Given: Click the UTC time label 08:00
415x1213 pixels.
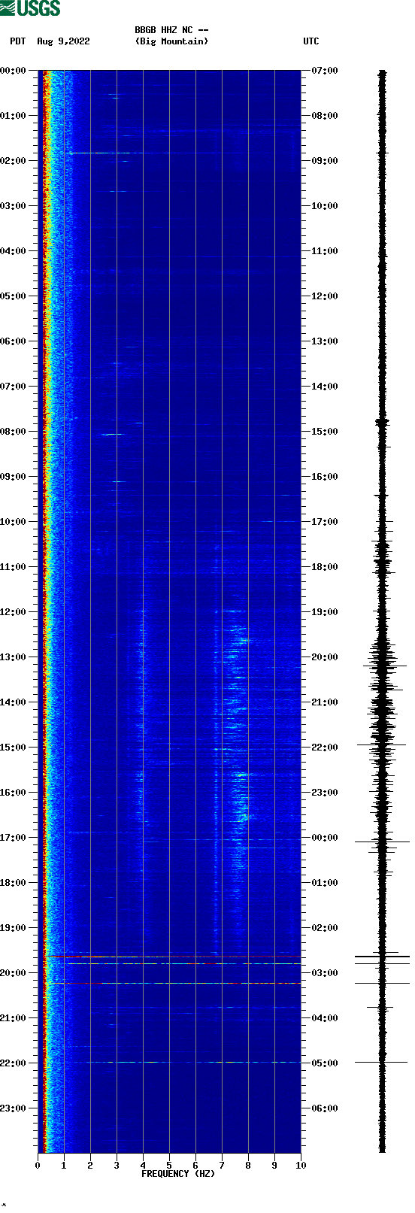Looking at the screenshot, I should 325,116.
